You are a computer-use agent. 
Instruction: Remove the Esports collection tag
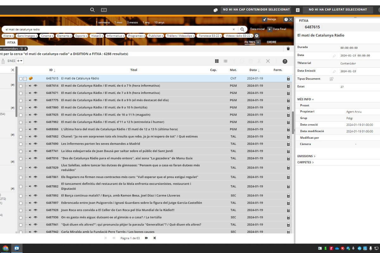click(87, 36)
